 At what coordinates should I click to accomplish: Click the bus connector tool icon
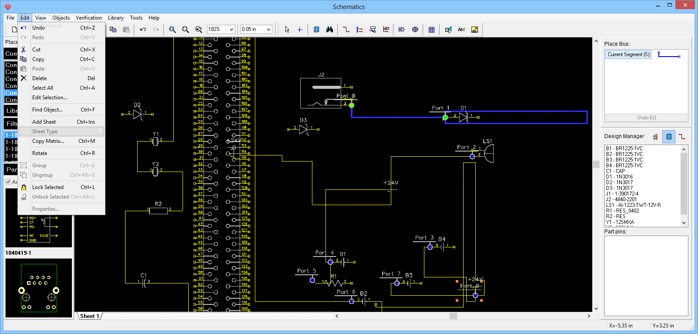373,30
